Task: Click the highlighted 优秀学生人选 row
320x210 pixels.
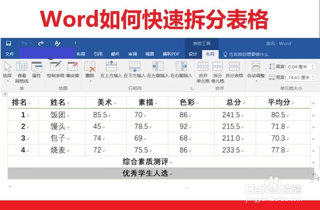Action: [159, 173]
